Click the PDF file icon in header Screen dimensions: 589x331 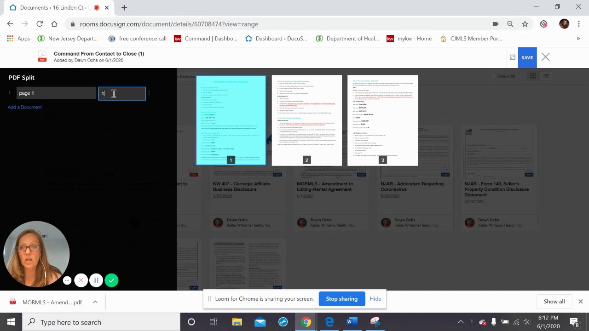42,57
